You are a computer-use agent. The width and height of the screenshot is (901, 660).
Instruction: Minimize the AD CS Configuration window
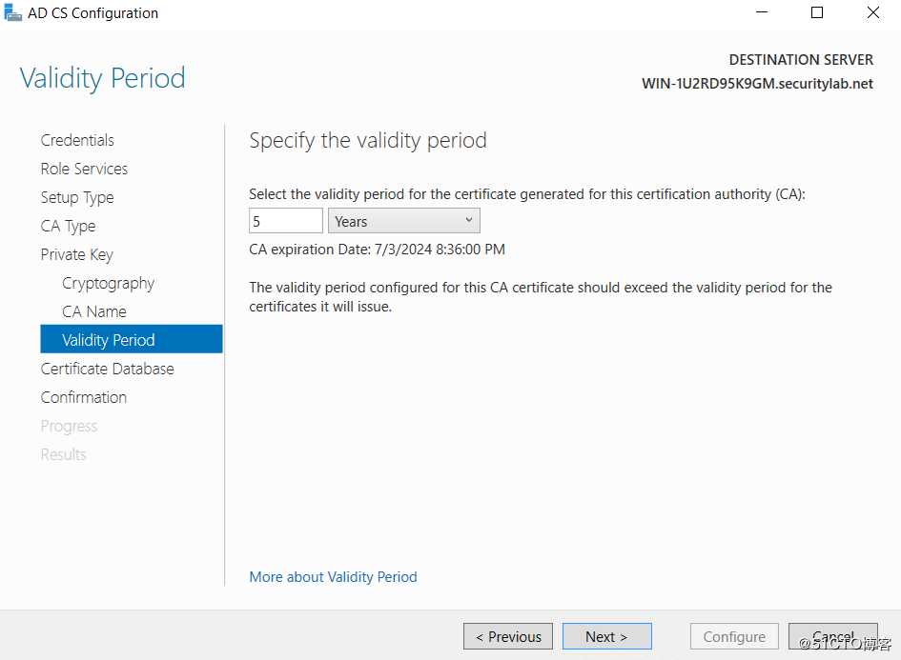pos(762,12)
